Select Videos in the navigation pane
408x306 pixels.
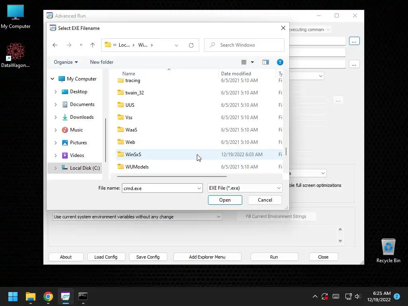point(77,155)
